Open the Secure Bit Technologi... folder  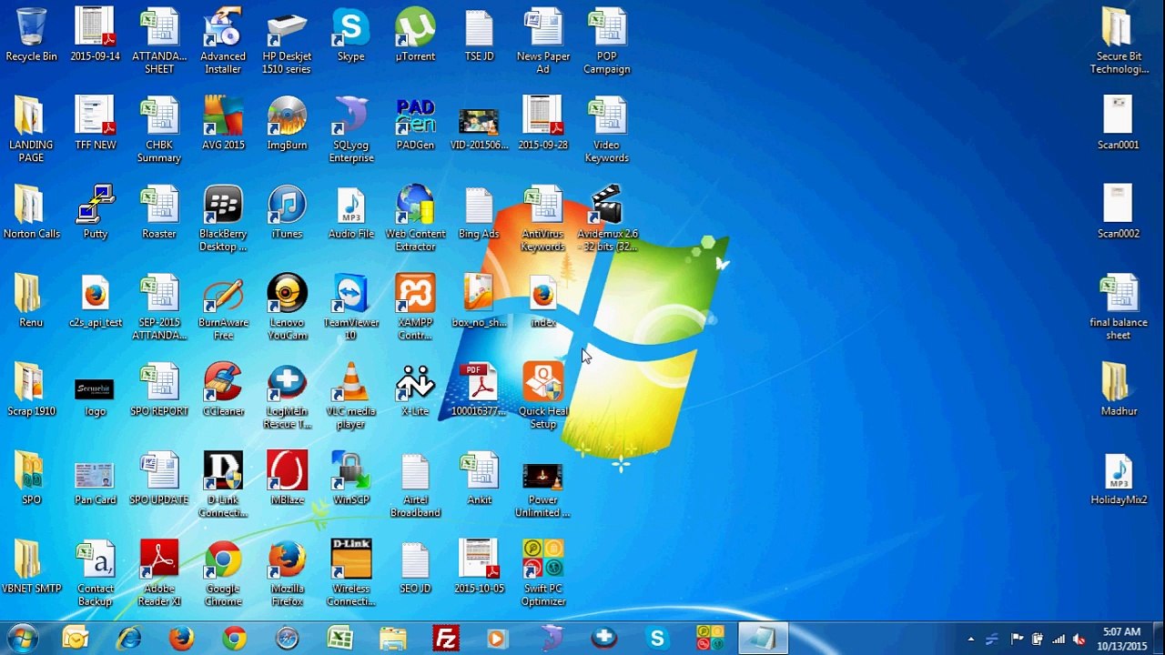tap(1119, 41)
